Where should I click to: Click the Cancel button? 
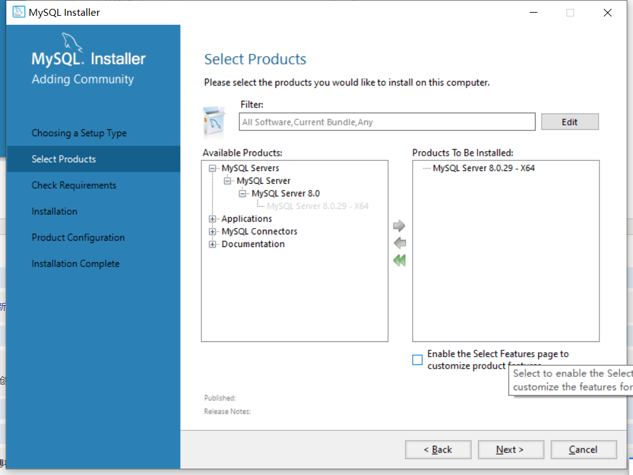(584, 450)
